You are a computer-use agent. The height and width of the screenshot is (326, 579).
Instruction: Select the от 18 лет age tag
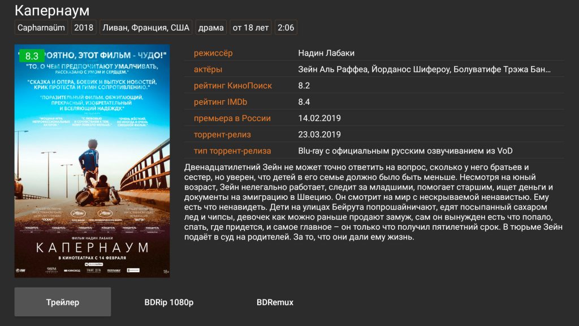(x=250, y=28)
